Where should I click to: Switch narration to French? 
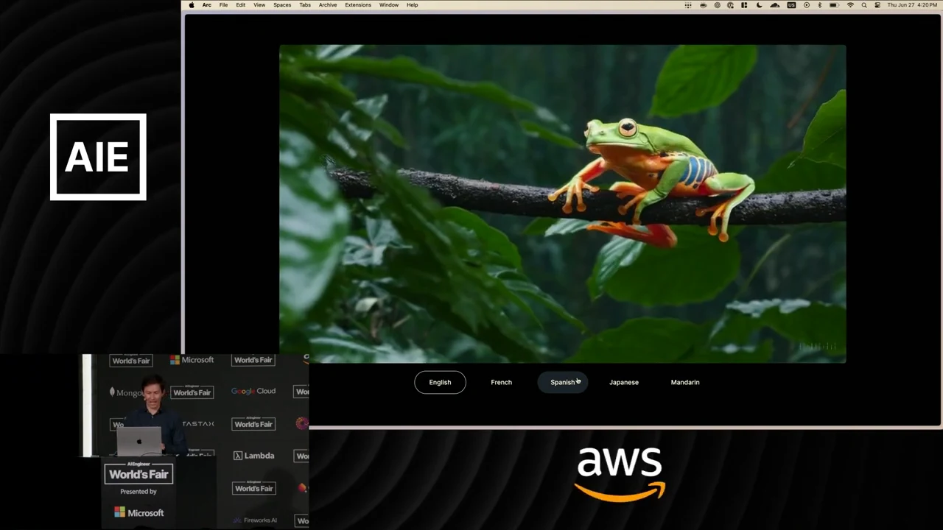[501, 382]
